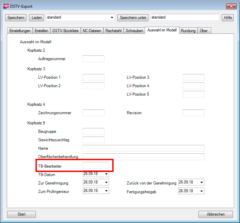The height and width of the screenshot is (223, 240).
Task: Click the Baugruppe input field
Action: [x=93, y=131]
